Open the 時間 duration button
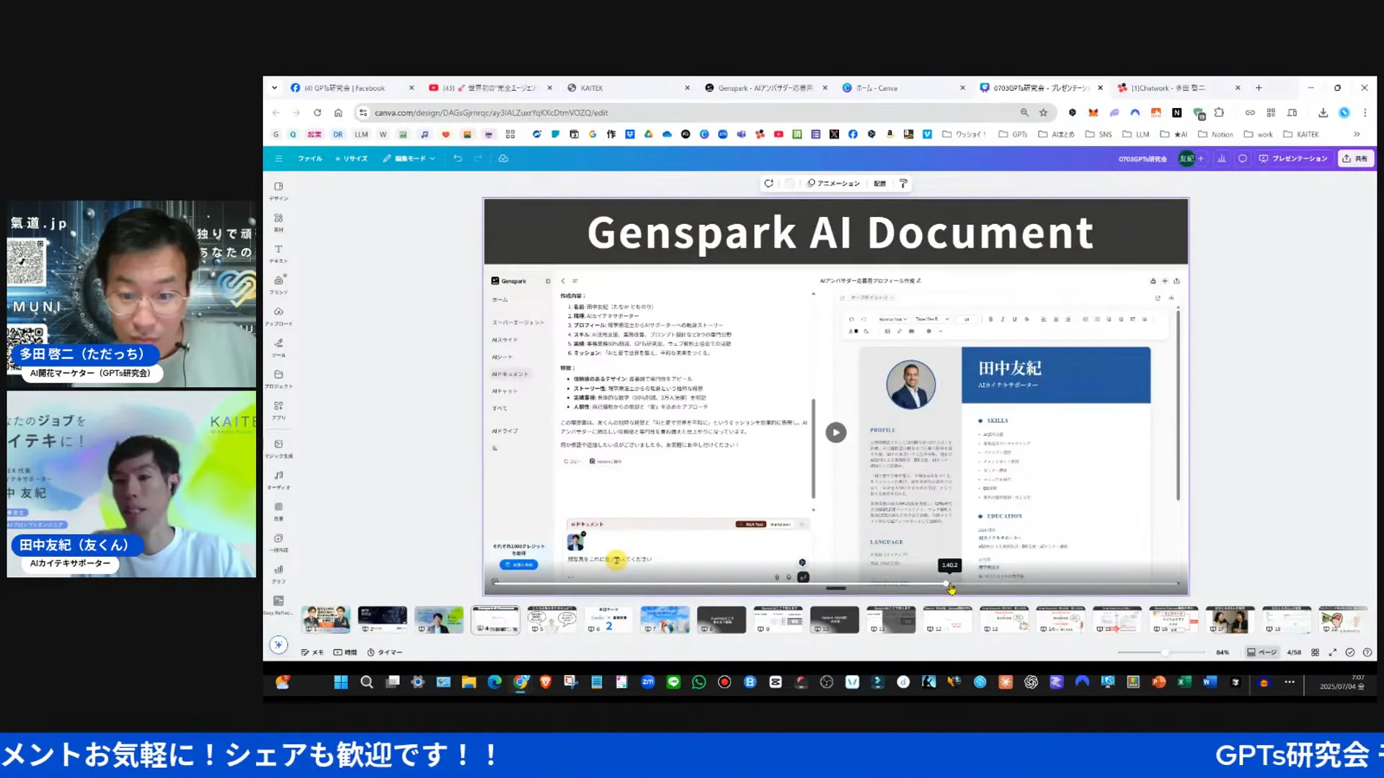 tap(345, 653)
